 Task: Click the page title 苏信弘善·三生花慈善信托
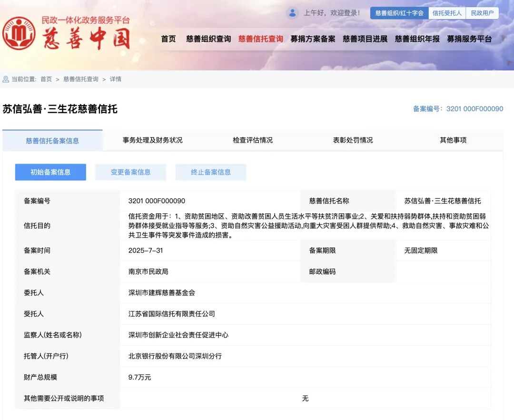[x=60, y=109]
